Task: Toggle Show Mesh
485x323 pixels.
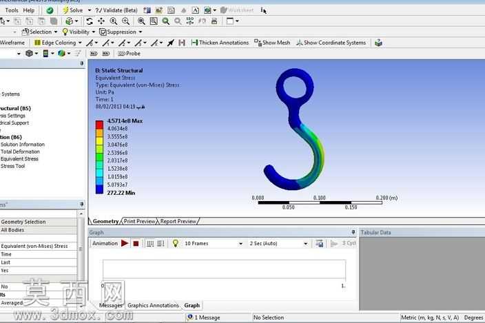Action: pyautogui.click(x=272, y=43)
